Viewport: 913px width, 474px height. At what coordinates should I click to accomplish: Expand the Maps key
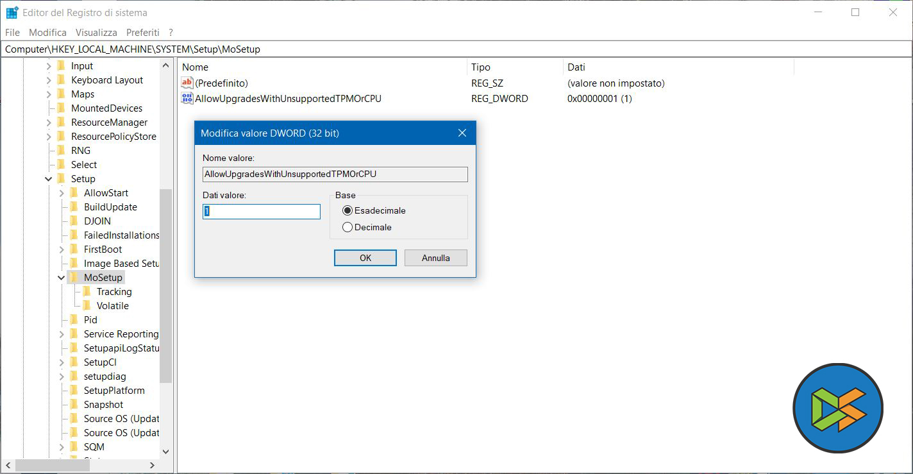[49, 94]
